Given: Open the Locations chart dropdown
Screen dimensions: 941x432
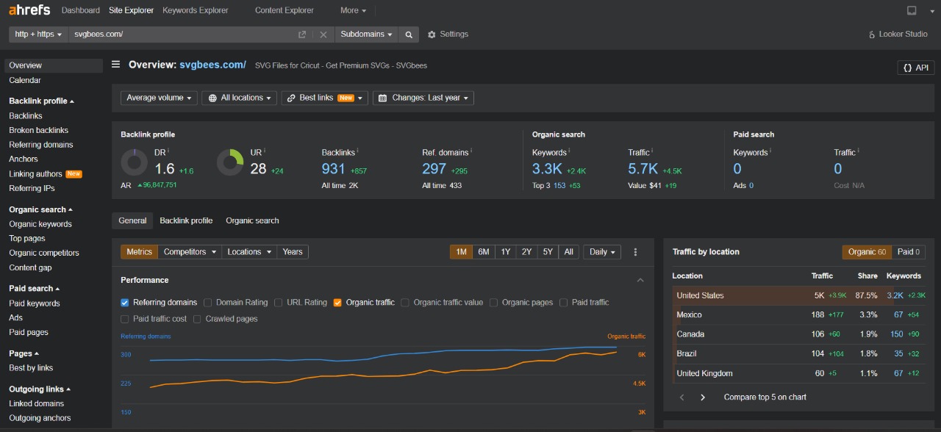Looking at the screenshot, I should click(249, 252).
